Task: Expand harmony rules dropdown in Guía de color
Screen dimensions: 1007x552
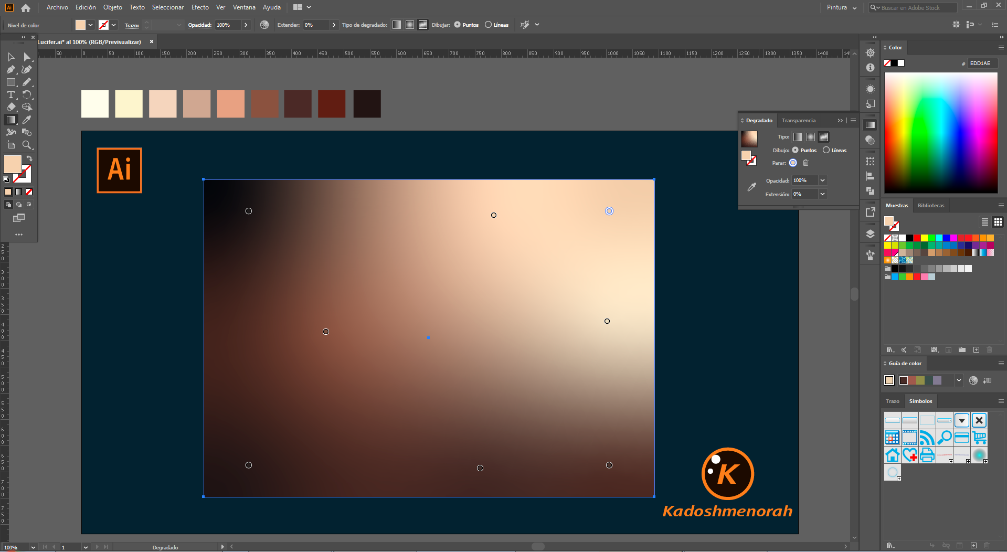Action: click(x=959, y=380)
